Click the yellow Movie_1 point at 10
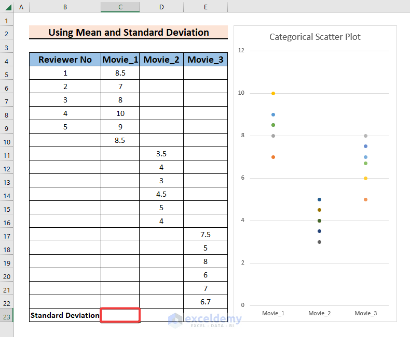 (273, 93)
